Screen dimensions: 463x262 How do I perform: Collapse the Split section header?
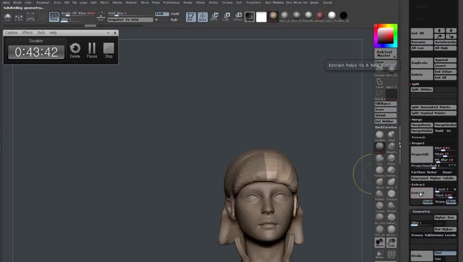click(415, 84)
